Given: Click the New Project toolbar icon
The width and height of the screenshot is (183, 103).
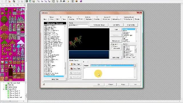Looking at the screenshot, I should (2, 1).
